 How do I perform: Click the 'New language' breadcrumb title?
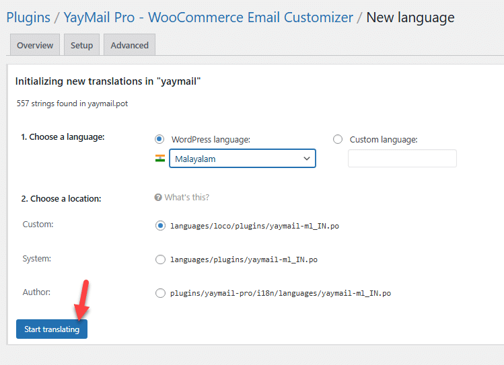(410, 17)
